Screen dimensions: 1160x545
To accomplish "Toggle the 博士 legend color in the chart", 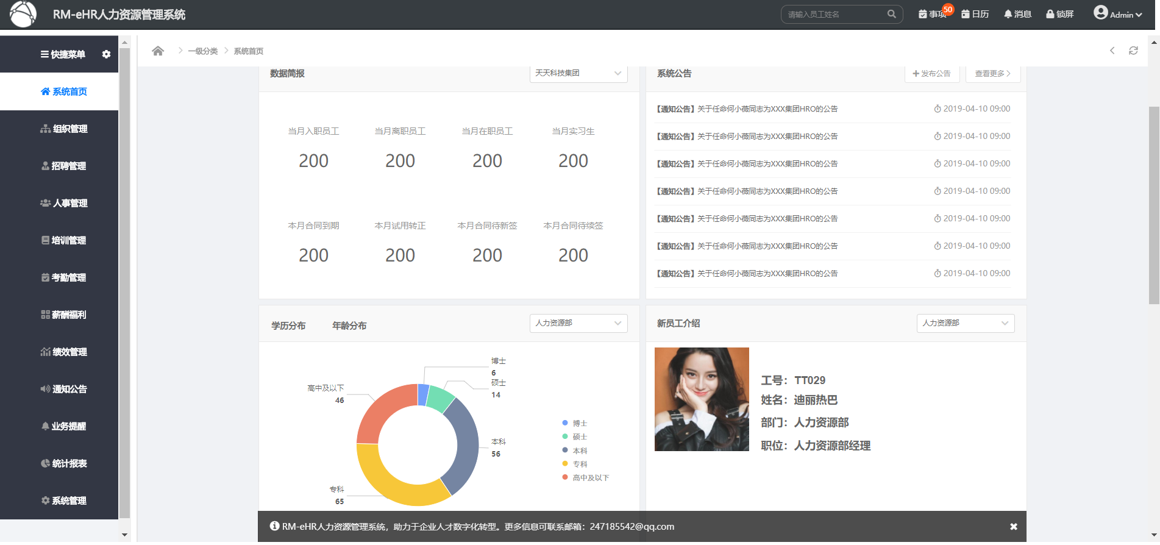I will (x=565, y=422).
